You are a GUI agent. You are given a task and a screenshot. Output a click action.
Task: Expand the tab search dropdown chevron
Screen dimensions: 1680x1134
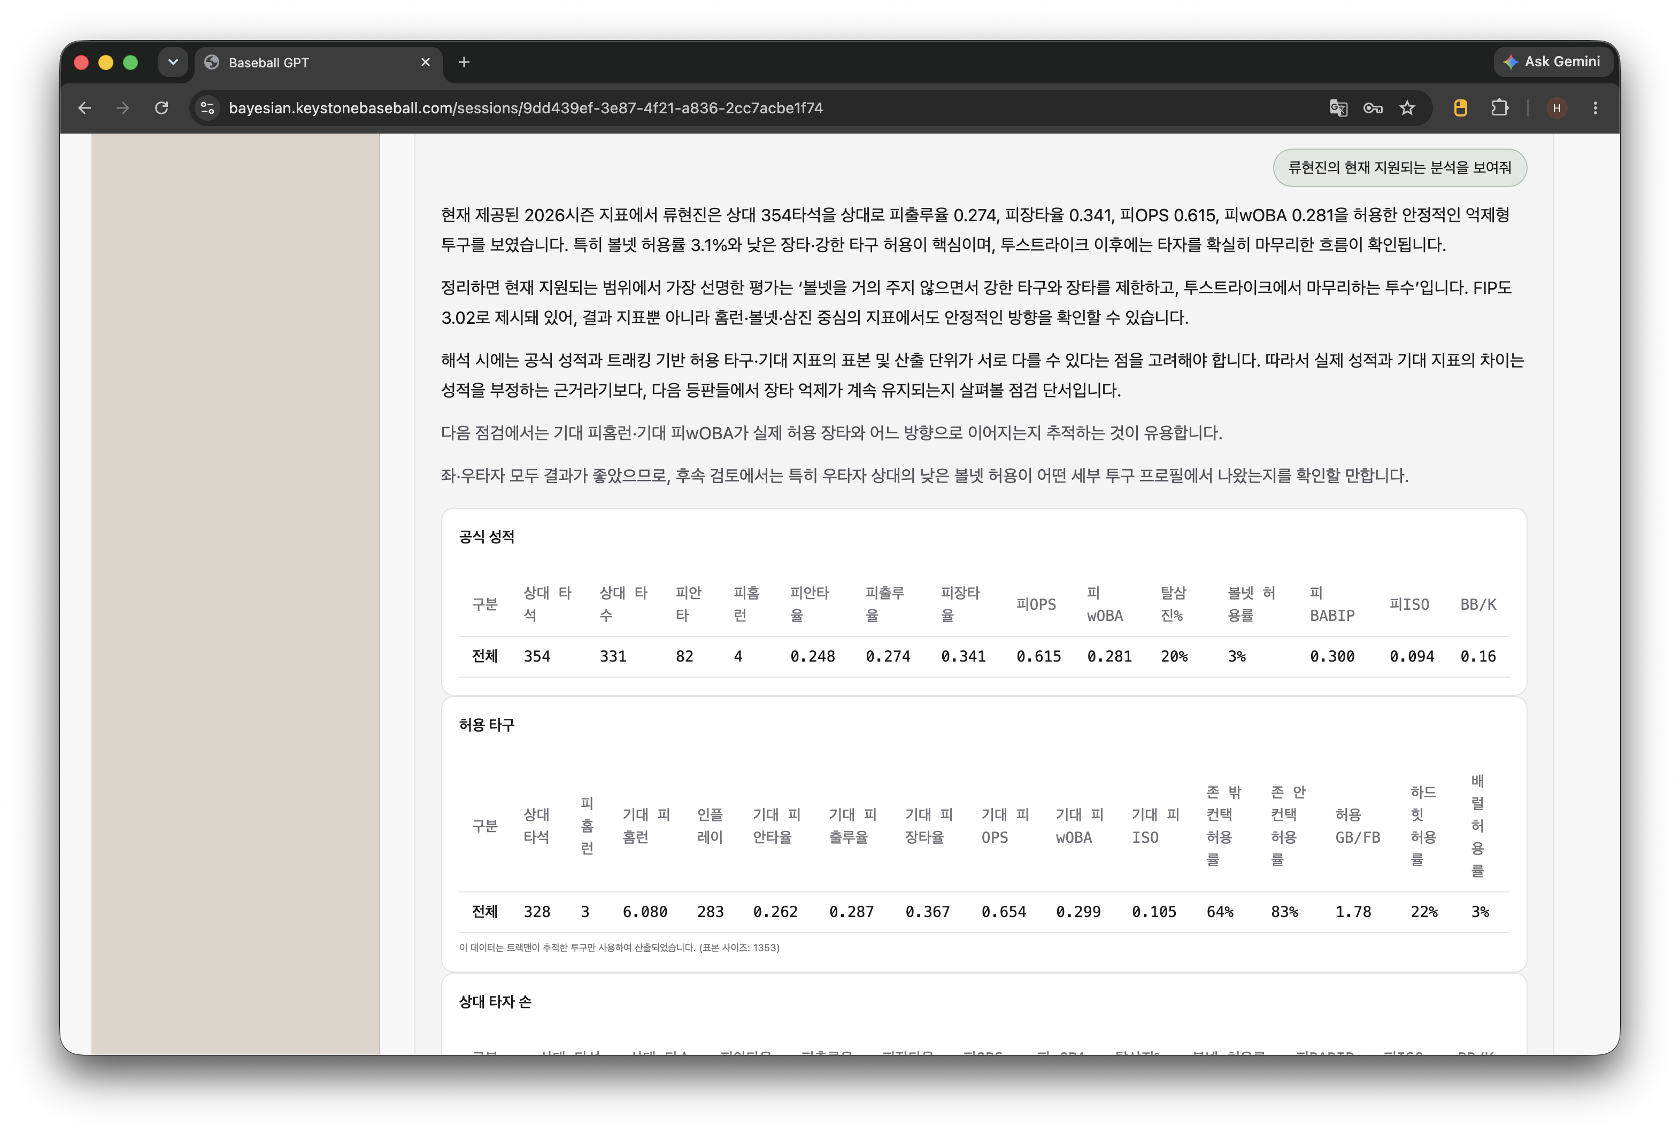pyautogui.click(x=173, y=62)
